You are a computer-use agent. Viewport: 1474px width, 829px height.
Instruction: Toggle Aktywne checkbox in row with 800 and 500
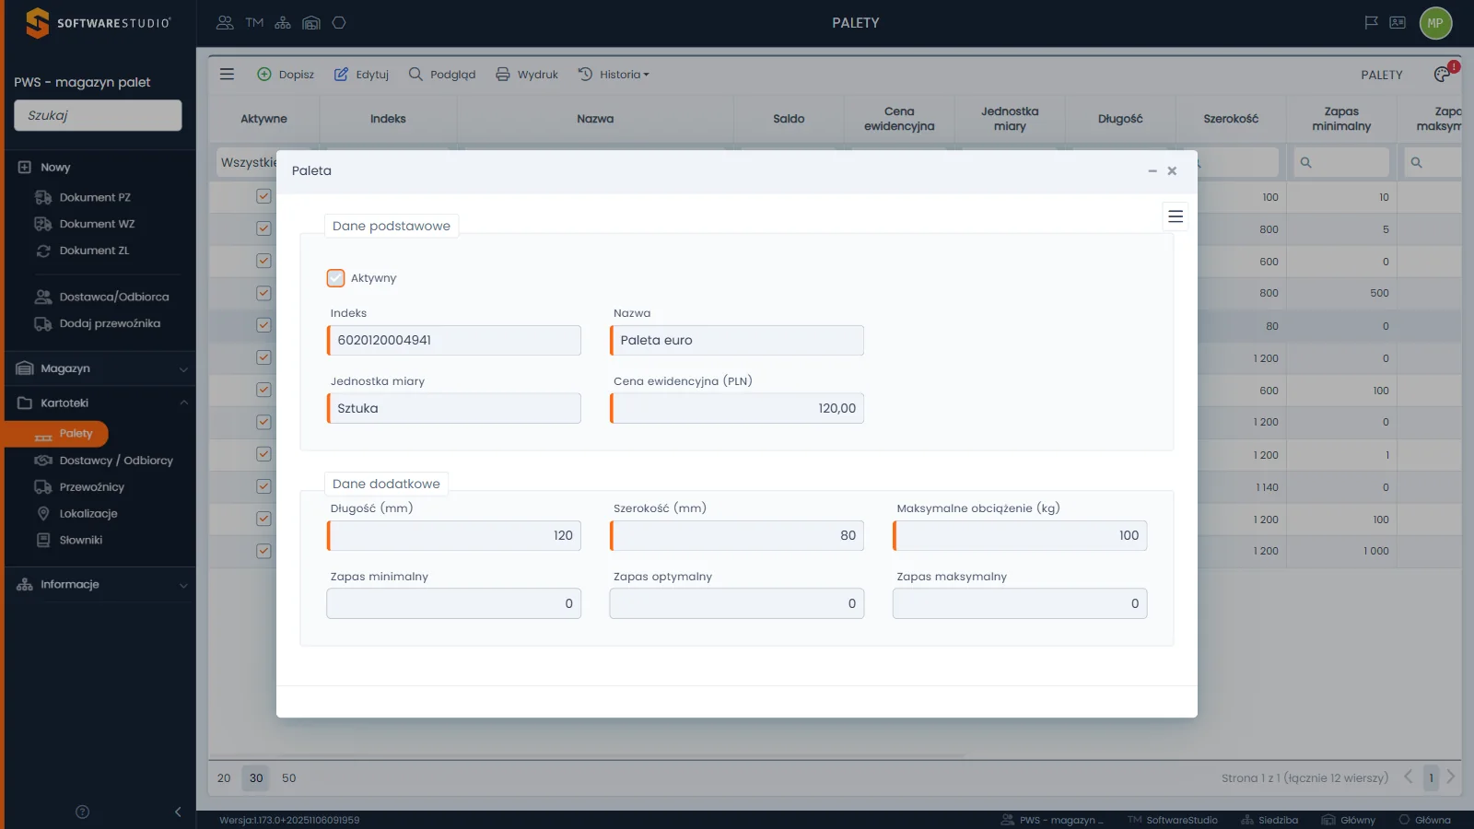coord(263,293)
